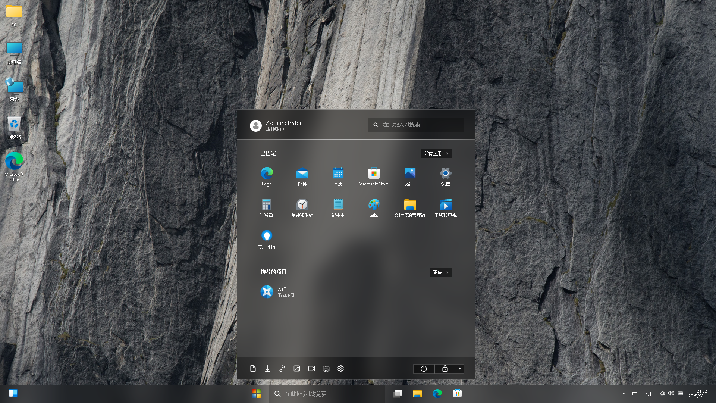Open the Tips app tile
This screenshot has width=716, height=403.
[267, 239]
